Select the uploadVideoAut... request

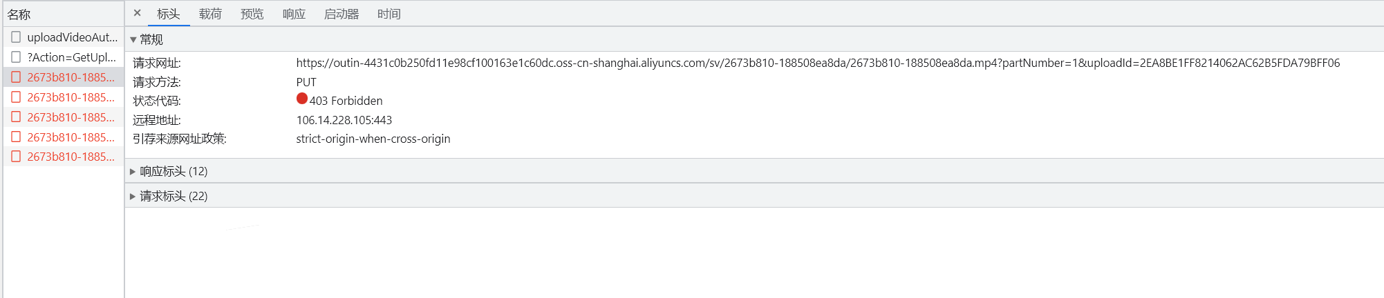point(72,37)
